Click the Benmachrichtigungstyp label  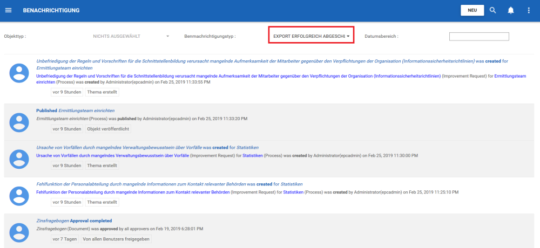point(210,36)
